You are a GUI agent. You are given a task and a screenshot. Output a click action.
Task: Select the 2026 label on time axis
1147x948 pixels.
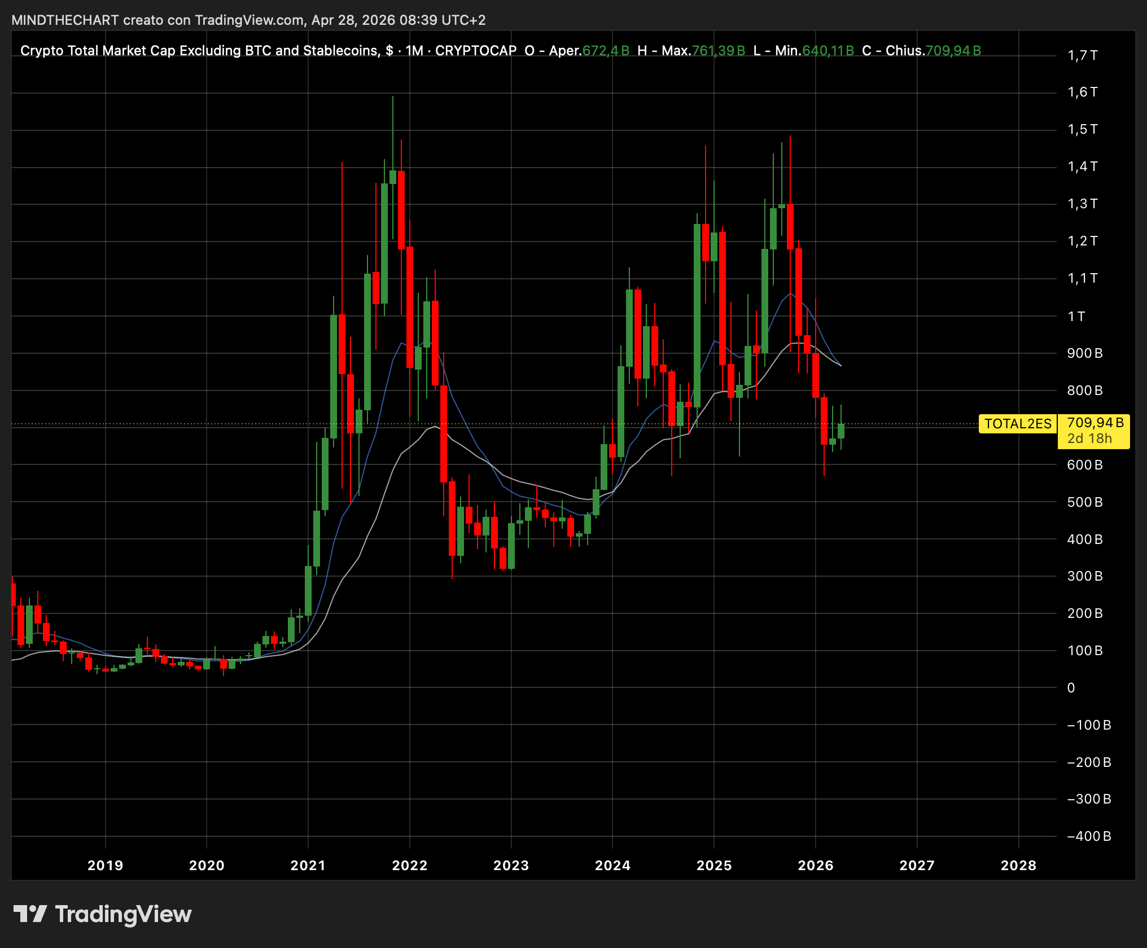click(x=816, y=865)
